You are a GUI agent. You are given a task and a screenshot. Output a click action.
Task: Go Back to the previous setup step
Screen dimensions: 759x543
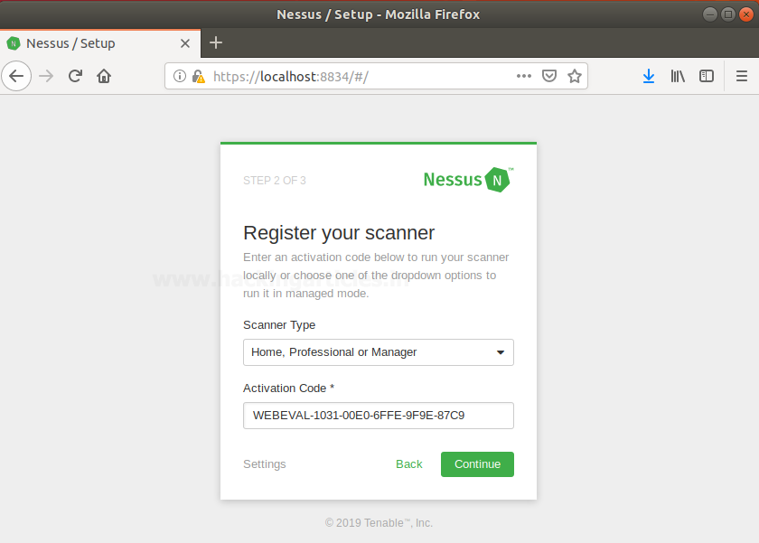(x=408, y=464)
